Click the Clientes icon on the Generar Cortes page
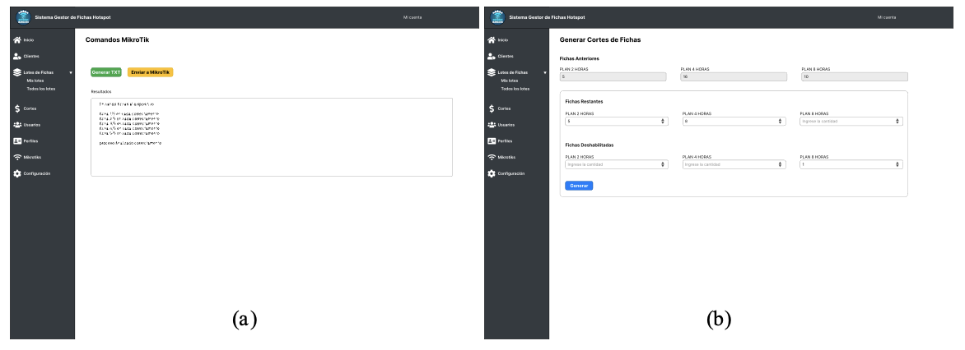965x350 pixels. (492, 56)
